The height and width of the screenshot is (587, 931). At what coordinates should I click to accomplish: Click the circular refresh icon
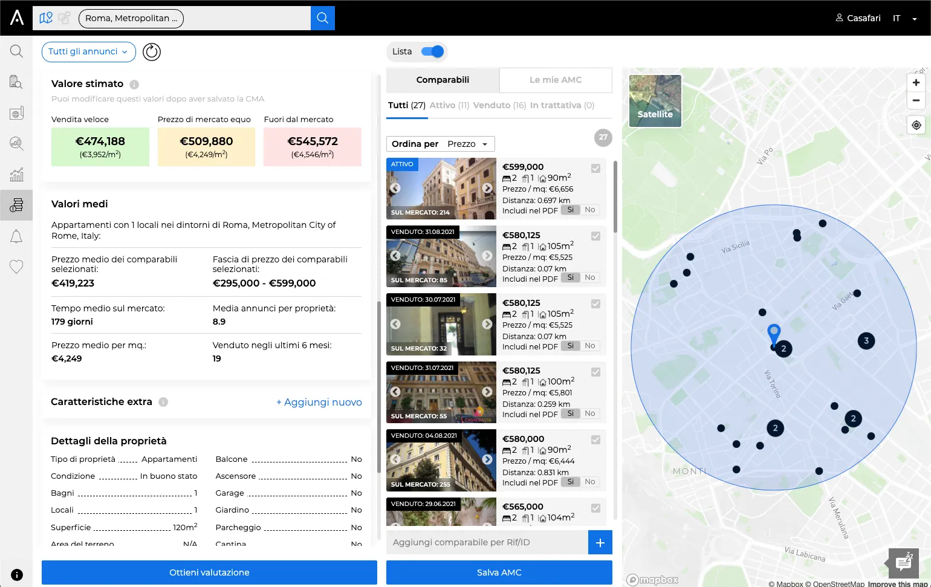[x=152, y=52]
